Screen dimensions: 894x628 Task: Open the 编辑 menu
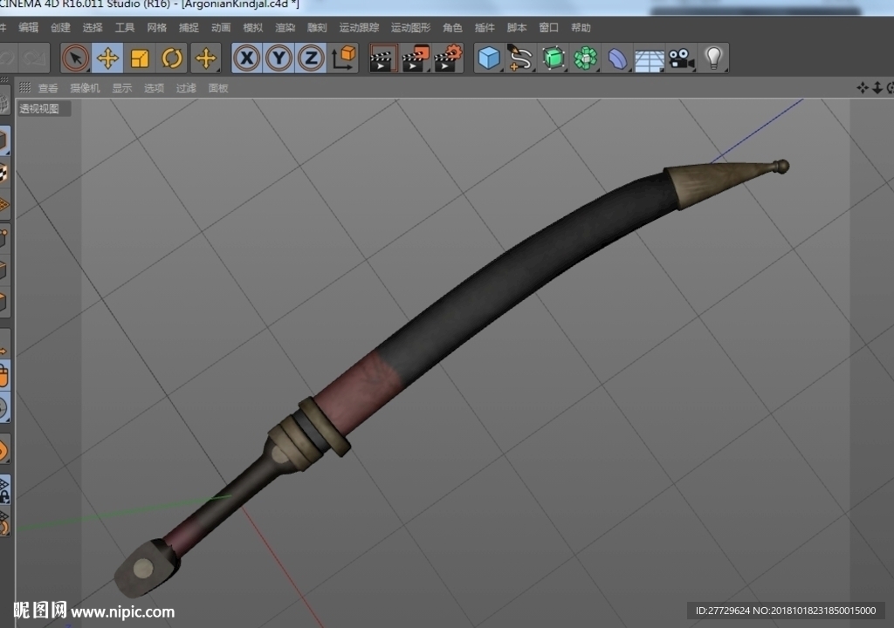click(x=29, y=27)
